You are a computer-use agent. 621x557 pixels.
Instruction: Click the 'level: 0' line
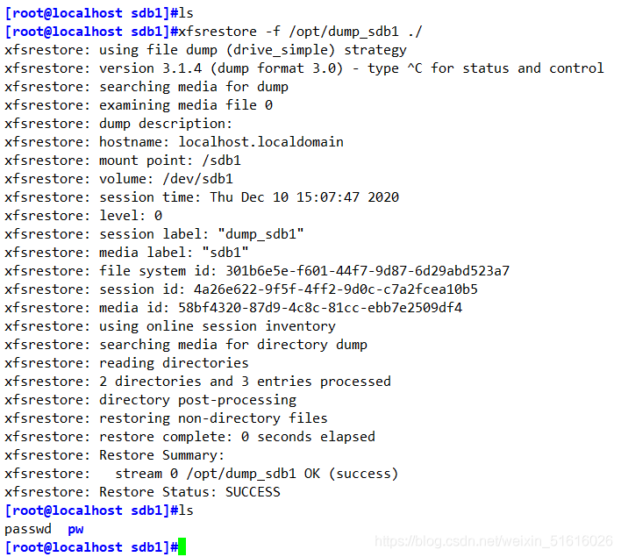pos(83,216)
